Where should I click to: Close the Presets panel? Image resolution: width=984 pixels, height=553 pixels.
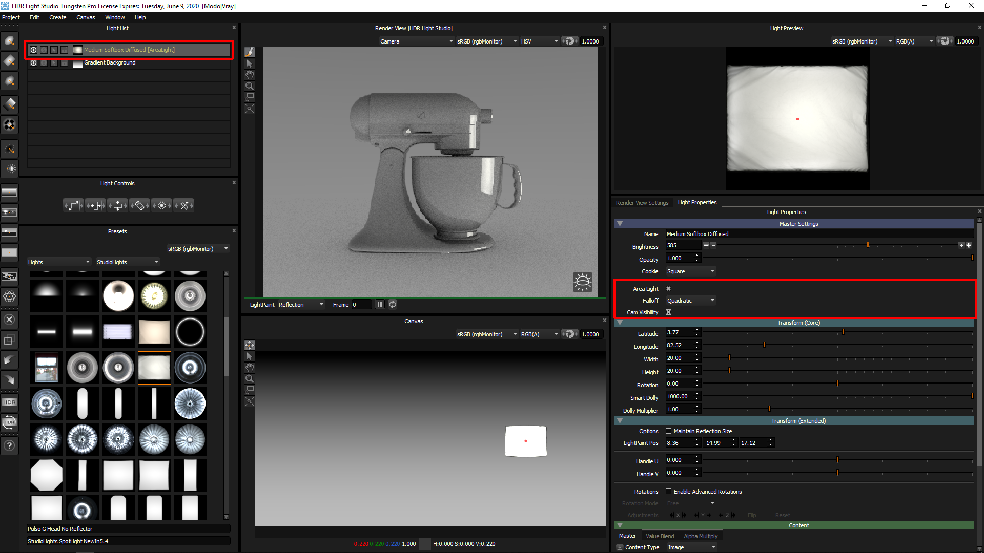[234, 231]
